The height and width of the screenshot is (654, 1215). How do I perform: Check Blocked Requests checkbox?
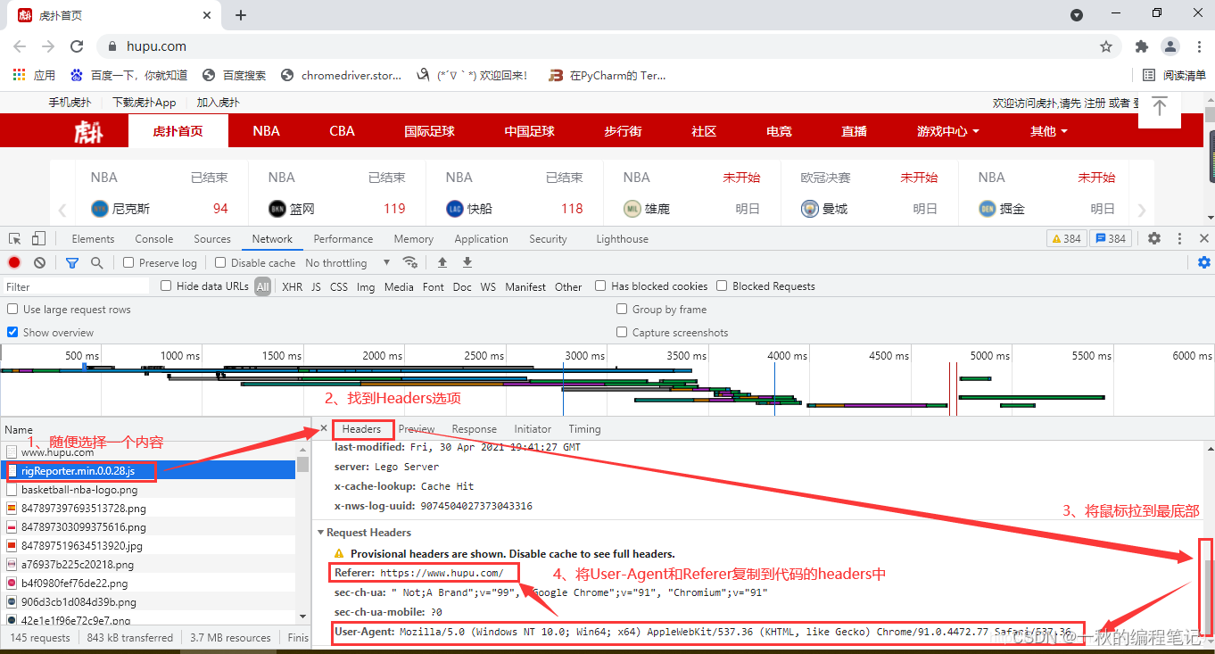coord(722,286)
